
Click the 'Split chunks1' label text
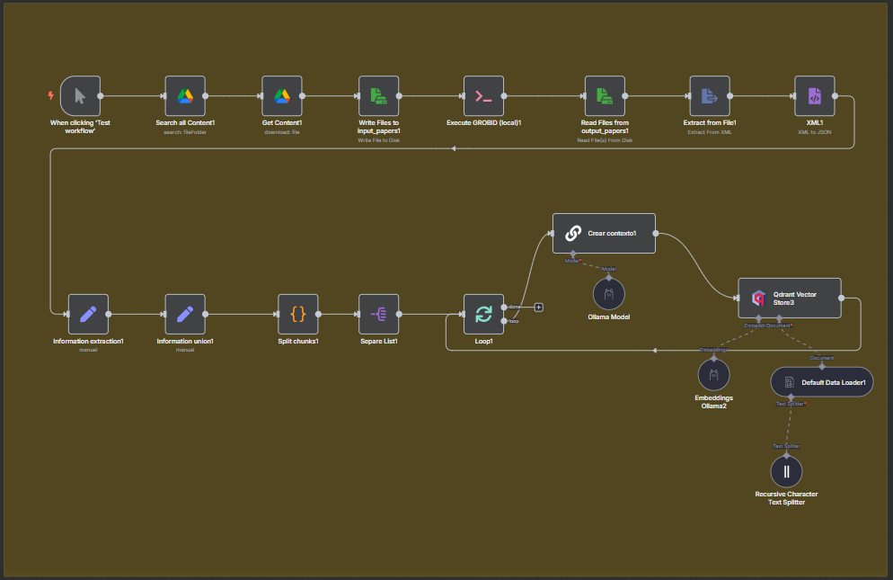point(298,341)
